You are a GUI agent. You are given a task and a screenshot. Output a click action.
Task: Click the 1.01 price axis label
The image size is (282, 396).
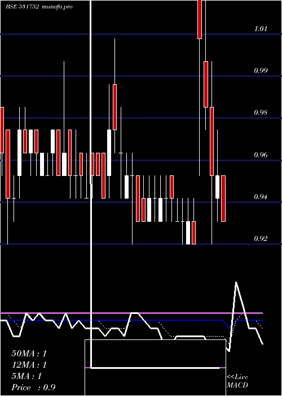click(261, 29)
